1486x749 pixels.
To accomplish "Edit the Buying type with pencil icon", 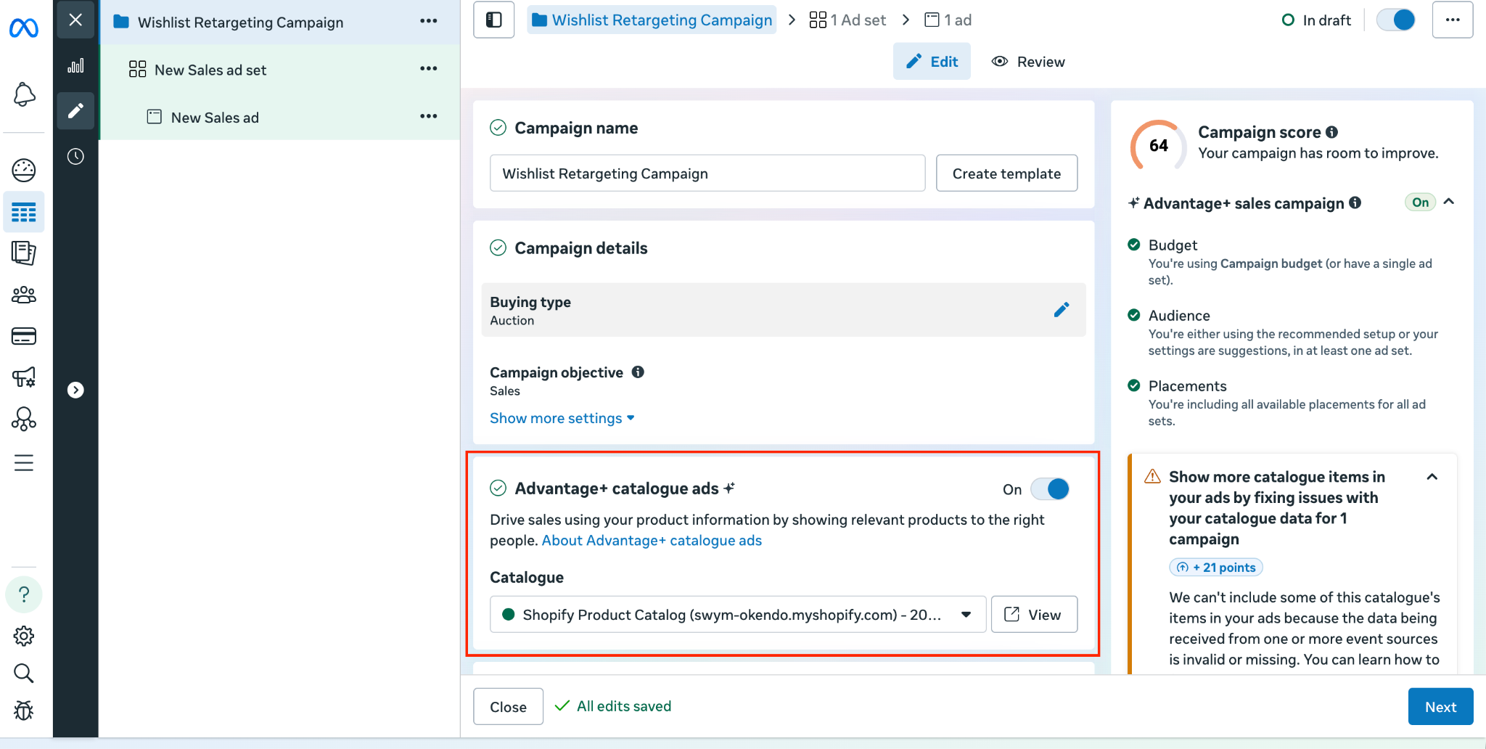I will (1062, 310).
